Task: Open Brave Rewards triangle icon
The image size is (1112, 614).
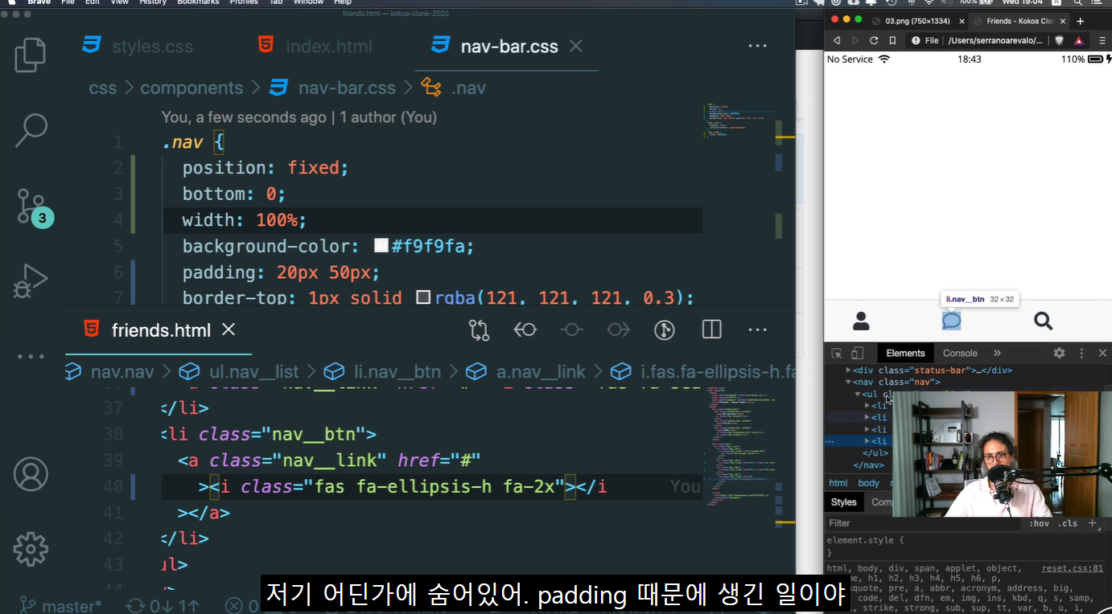Action: tap(1079, 40)
